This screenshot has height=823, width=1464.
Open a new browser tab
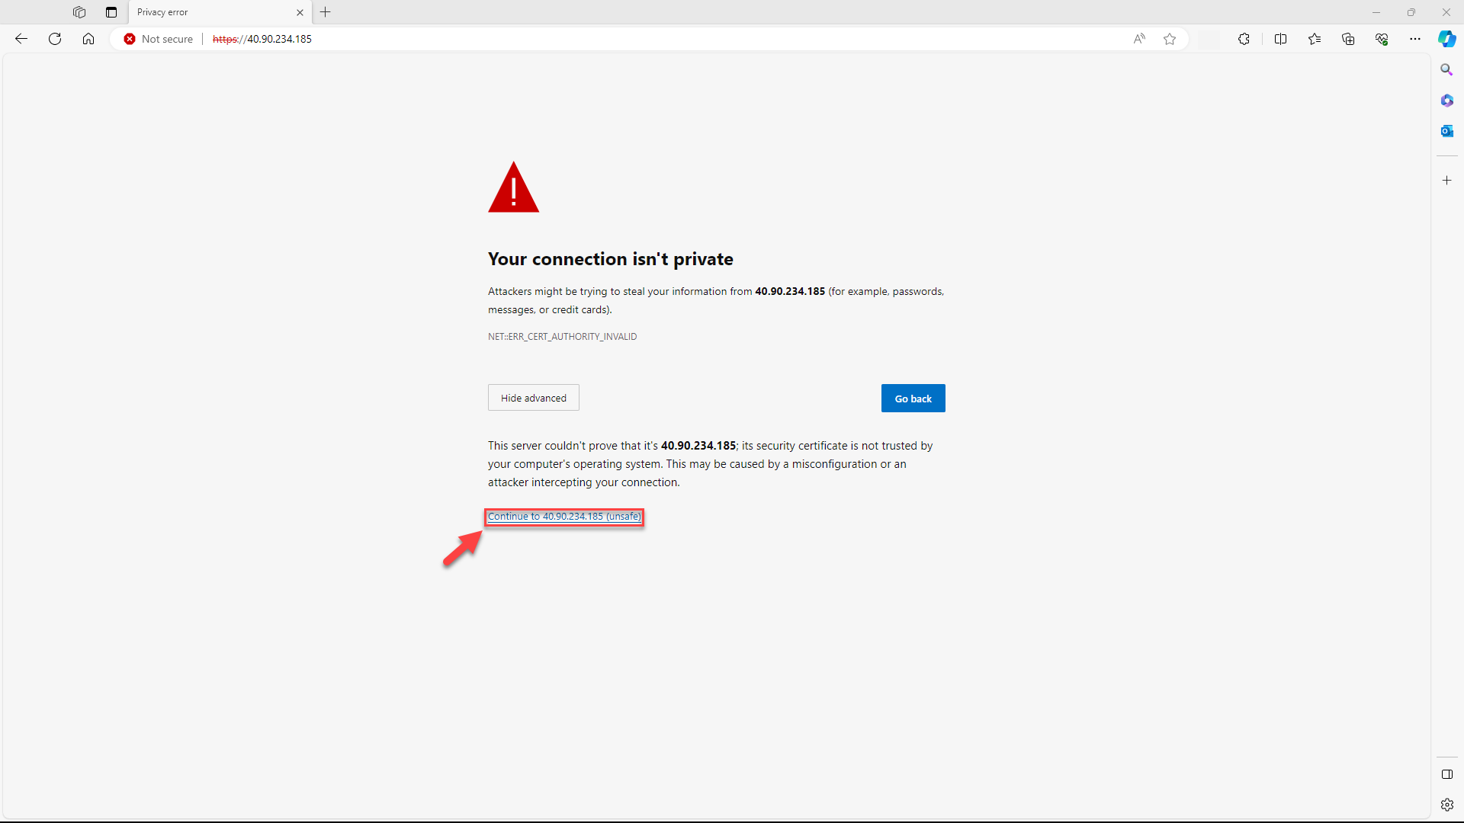[x=326, y=12]
